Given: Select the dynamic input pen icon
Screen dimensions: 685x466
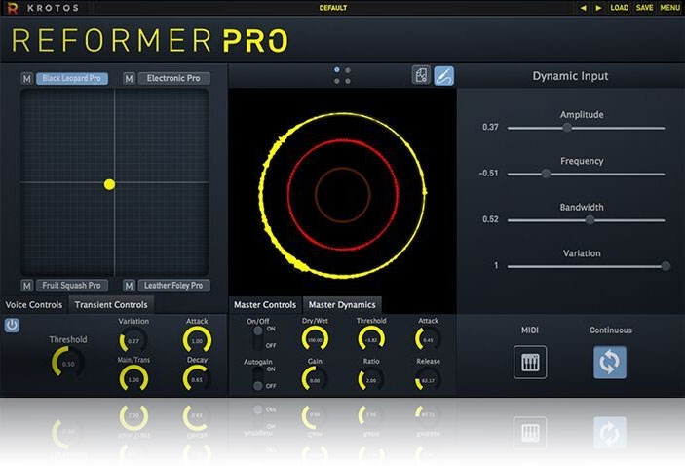Looking at the screenshot, I should click(x=444, y=76).
